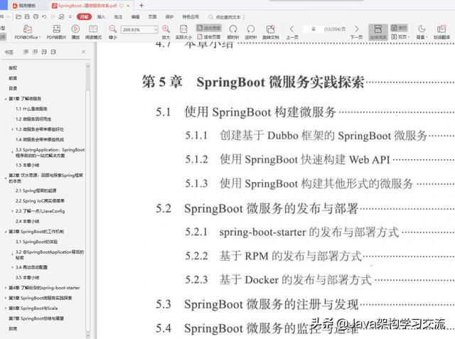The width and height of the screenshot is (455, 339).
Task: Click the 旋转文档 icon
Action: [270, 29]
